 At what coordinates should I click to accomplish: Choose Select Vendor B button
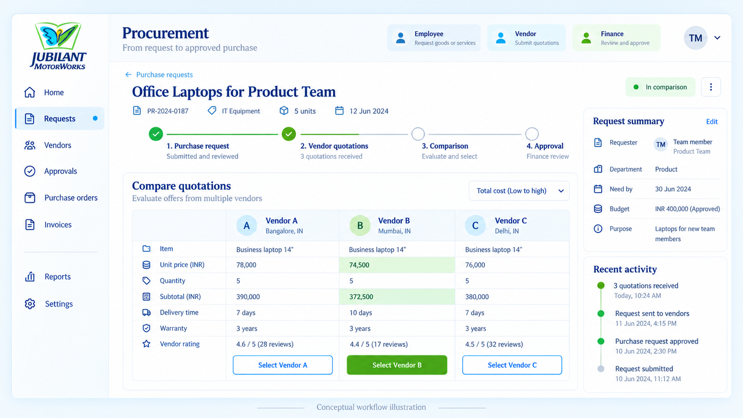397,365
